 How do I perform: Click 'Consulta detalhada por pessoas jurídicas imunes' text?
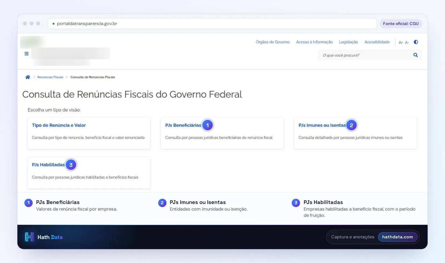[x=350, y=137]
